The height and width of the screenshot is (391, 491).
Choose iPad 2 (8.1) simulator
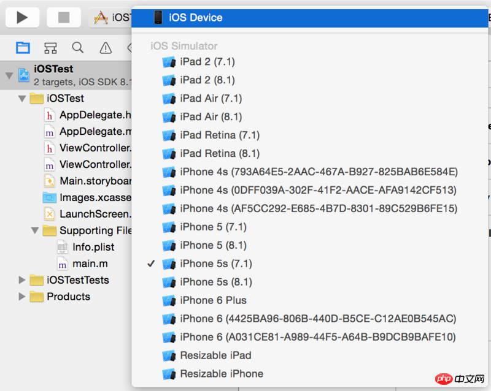310,80
